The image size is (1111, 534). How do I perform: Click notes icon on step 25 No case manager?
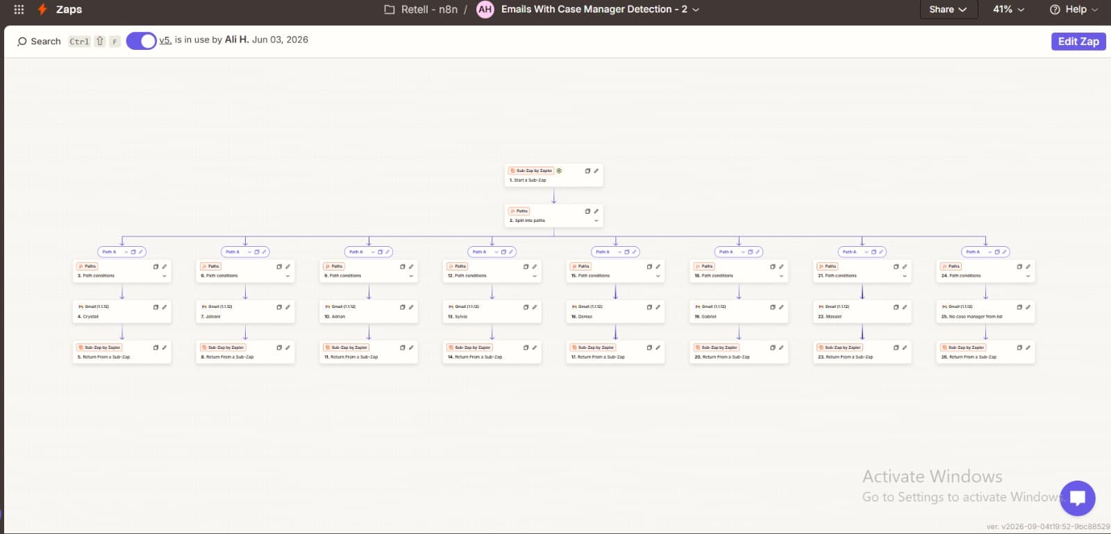pos(1019,307)
